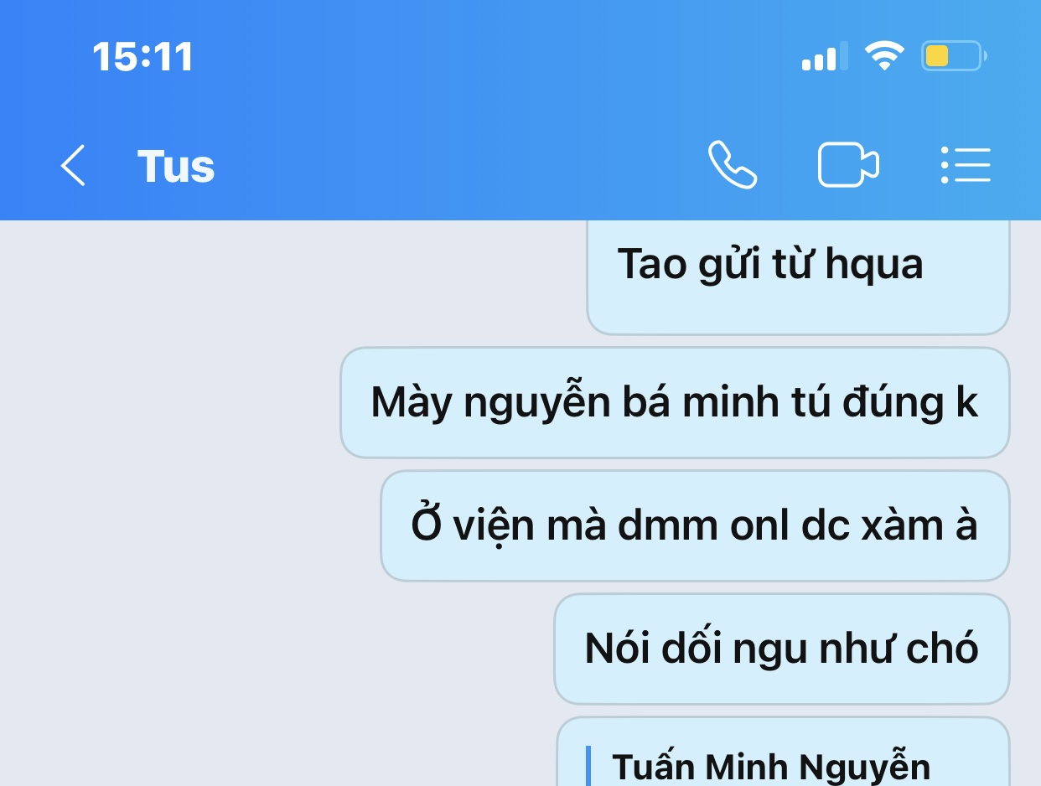Screen dimensions: 1041x786
Task: Tap the blue quote bar beside Tuấn Minh Nguyễn
Action: tap(588, 766)
